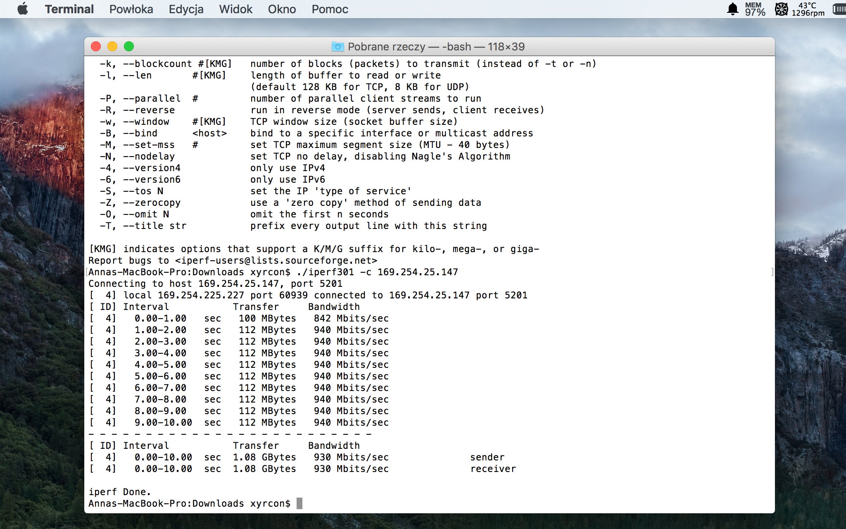Click the '--blockcount' option text
846x529 pixels.
(x=157, y=64)
